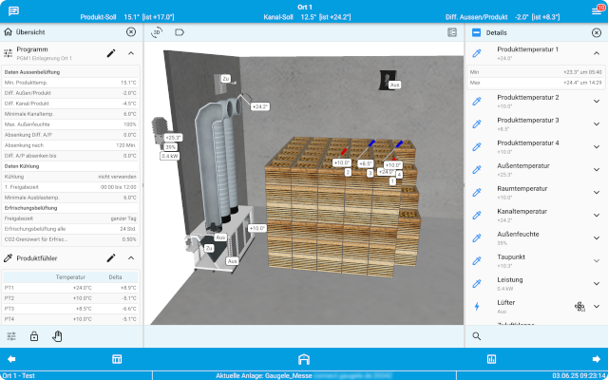Image resolution: width=608 pixels, height=380 pixels.
Task: Click the search magnifier in Details panel
Action: [x=477, y=335]
